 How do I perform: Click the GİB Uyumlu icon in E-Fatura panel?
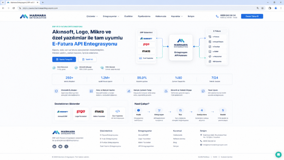click(x=210, y=61)
